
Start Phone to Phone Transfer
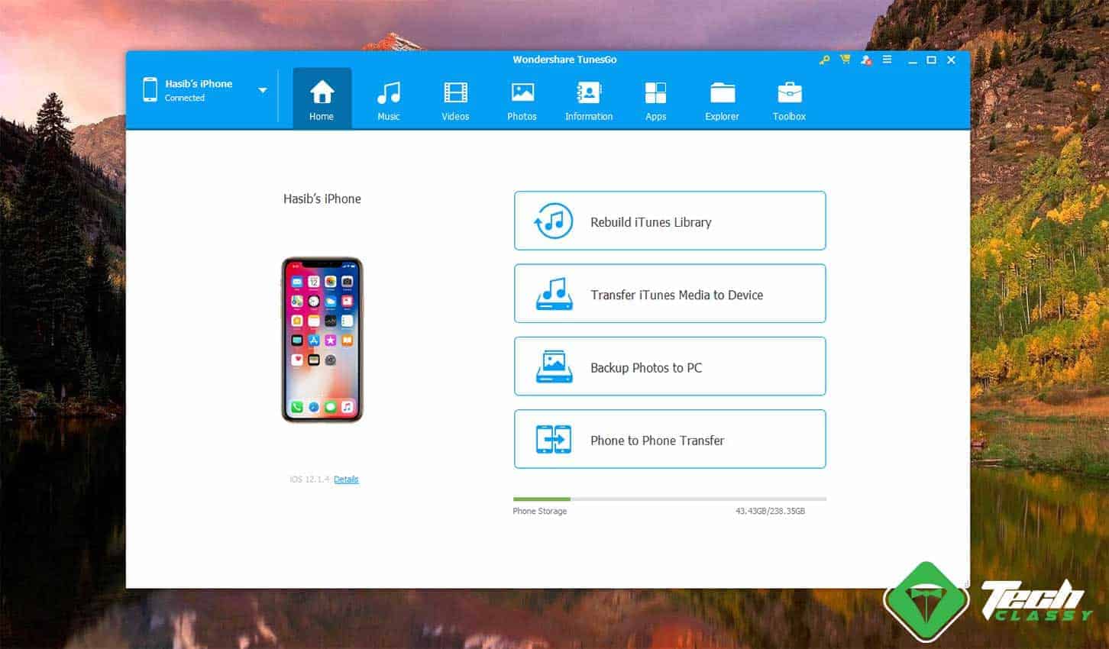click(670, 440)
